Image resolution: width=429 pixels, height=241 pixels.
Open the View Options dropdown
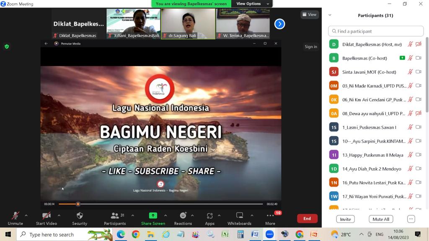pos(252,3)
